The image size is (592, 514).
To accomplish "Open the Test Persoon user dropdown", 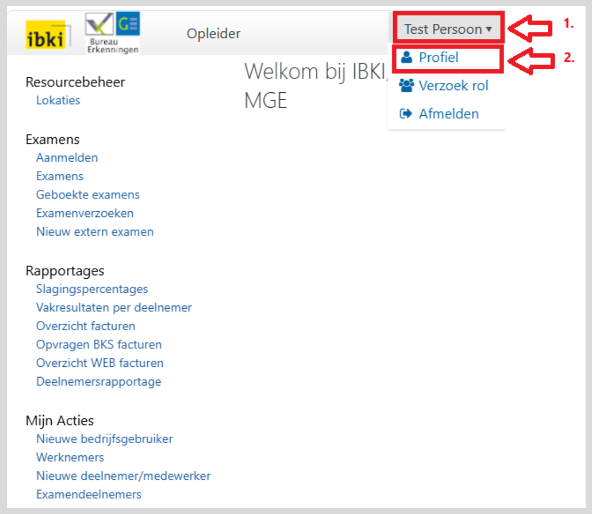I will point(448,29).
